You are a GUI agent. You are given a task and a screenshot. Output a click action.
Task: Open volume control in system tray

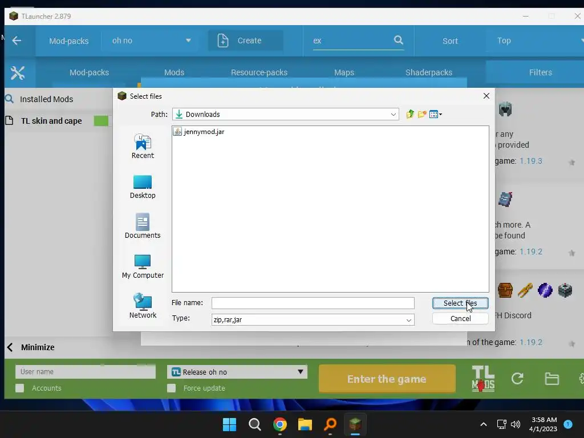point(516,424)
